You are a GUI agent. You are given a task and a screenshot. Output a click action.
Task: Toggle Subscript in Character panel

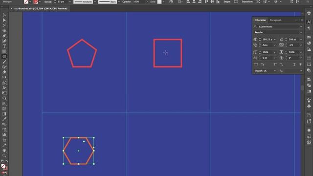click(282, 65)
